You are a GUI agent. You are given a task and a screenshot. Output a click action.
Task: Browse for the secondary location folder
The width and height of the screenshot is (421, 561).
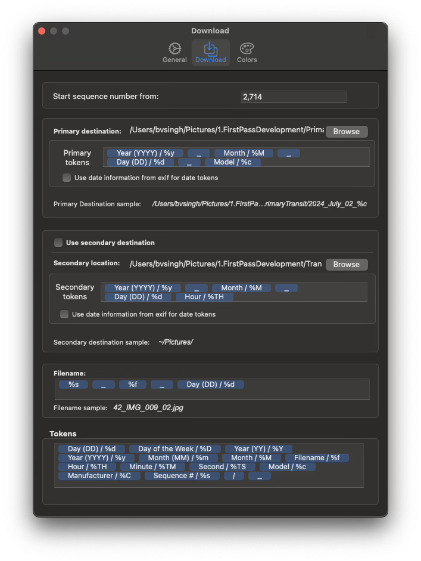[347, 264]
